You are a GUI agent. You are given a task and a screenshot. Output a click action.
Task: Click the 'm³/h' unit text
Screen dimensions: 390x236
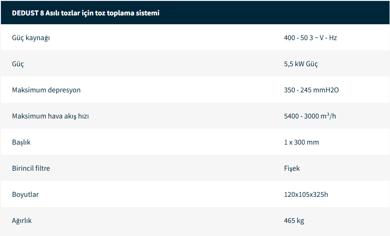pos(328,116)
